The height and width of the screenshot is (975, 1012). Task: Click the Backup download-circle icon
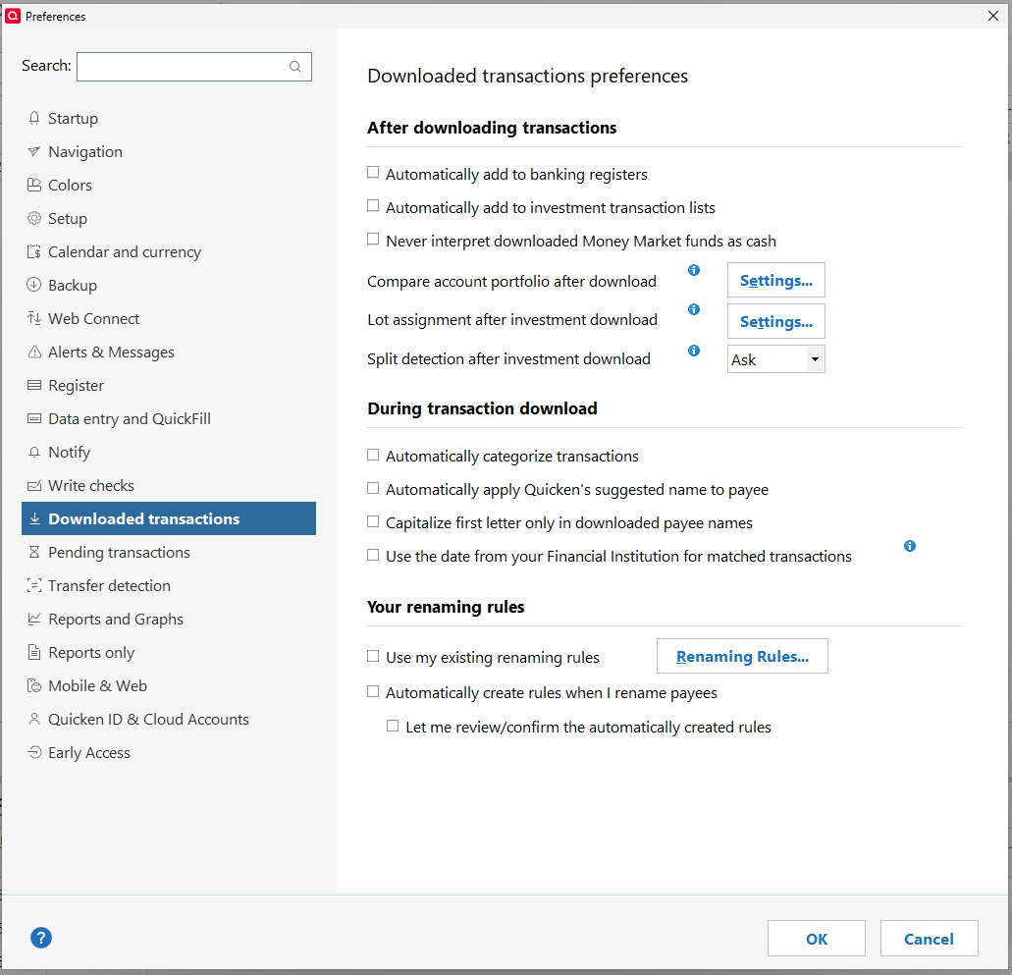(34, 285)
